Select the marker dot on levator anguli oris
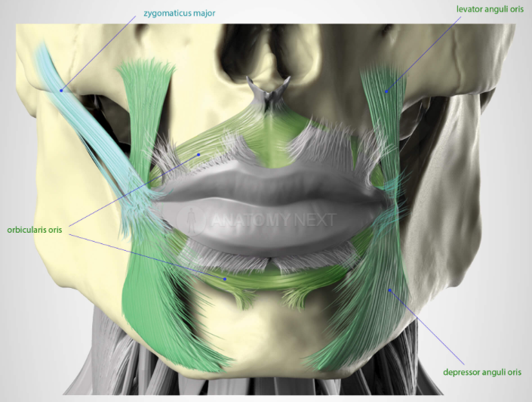Viewport: 532px width, 402px height. pyautogui.click(x=386, y=91)
